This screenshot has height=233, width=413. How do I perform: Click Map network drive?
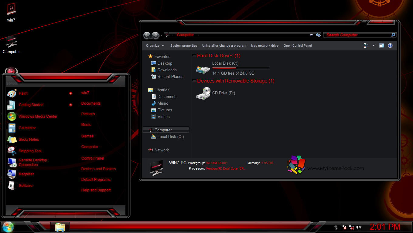tap(265, 46)
